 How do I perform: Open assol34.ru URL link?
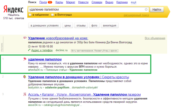34,105
